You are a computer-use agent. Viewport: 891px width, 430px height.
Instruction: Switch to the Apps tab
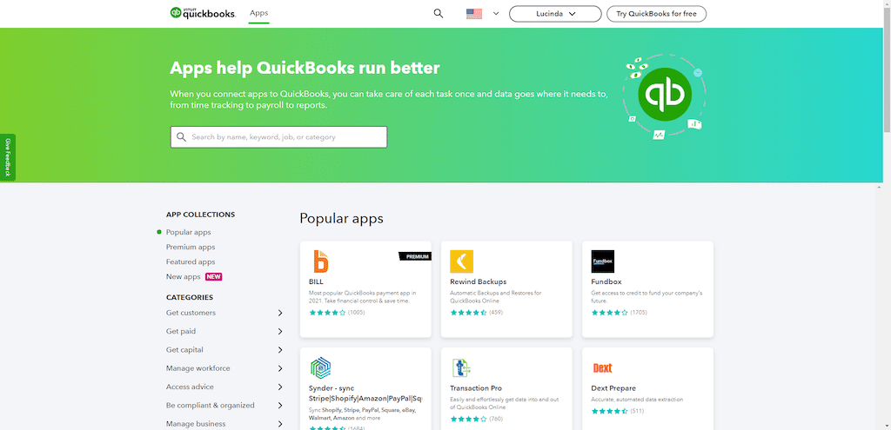pos(258,13)
